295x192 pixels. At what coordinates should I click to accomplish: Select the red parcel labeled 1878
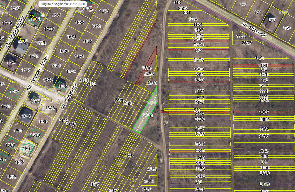pyautogui.click(x=263, y=65)
